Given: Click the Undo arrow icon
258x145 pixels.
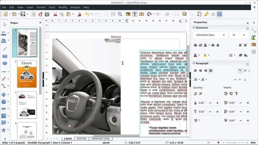Looking at the screenshot, I should (x=87, y=14).
